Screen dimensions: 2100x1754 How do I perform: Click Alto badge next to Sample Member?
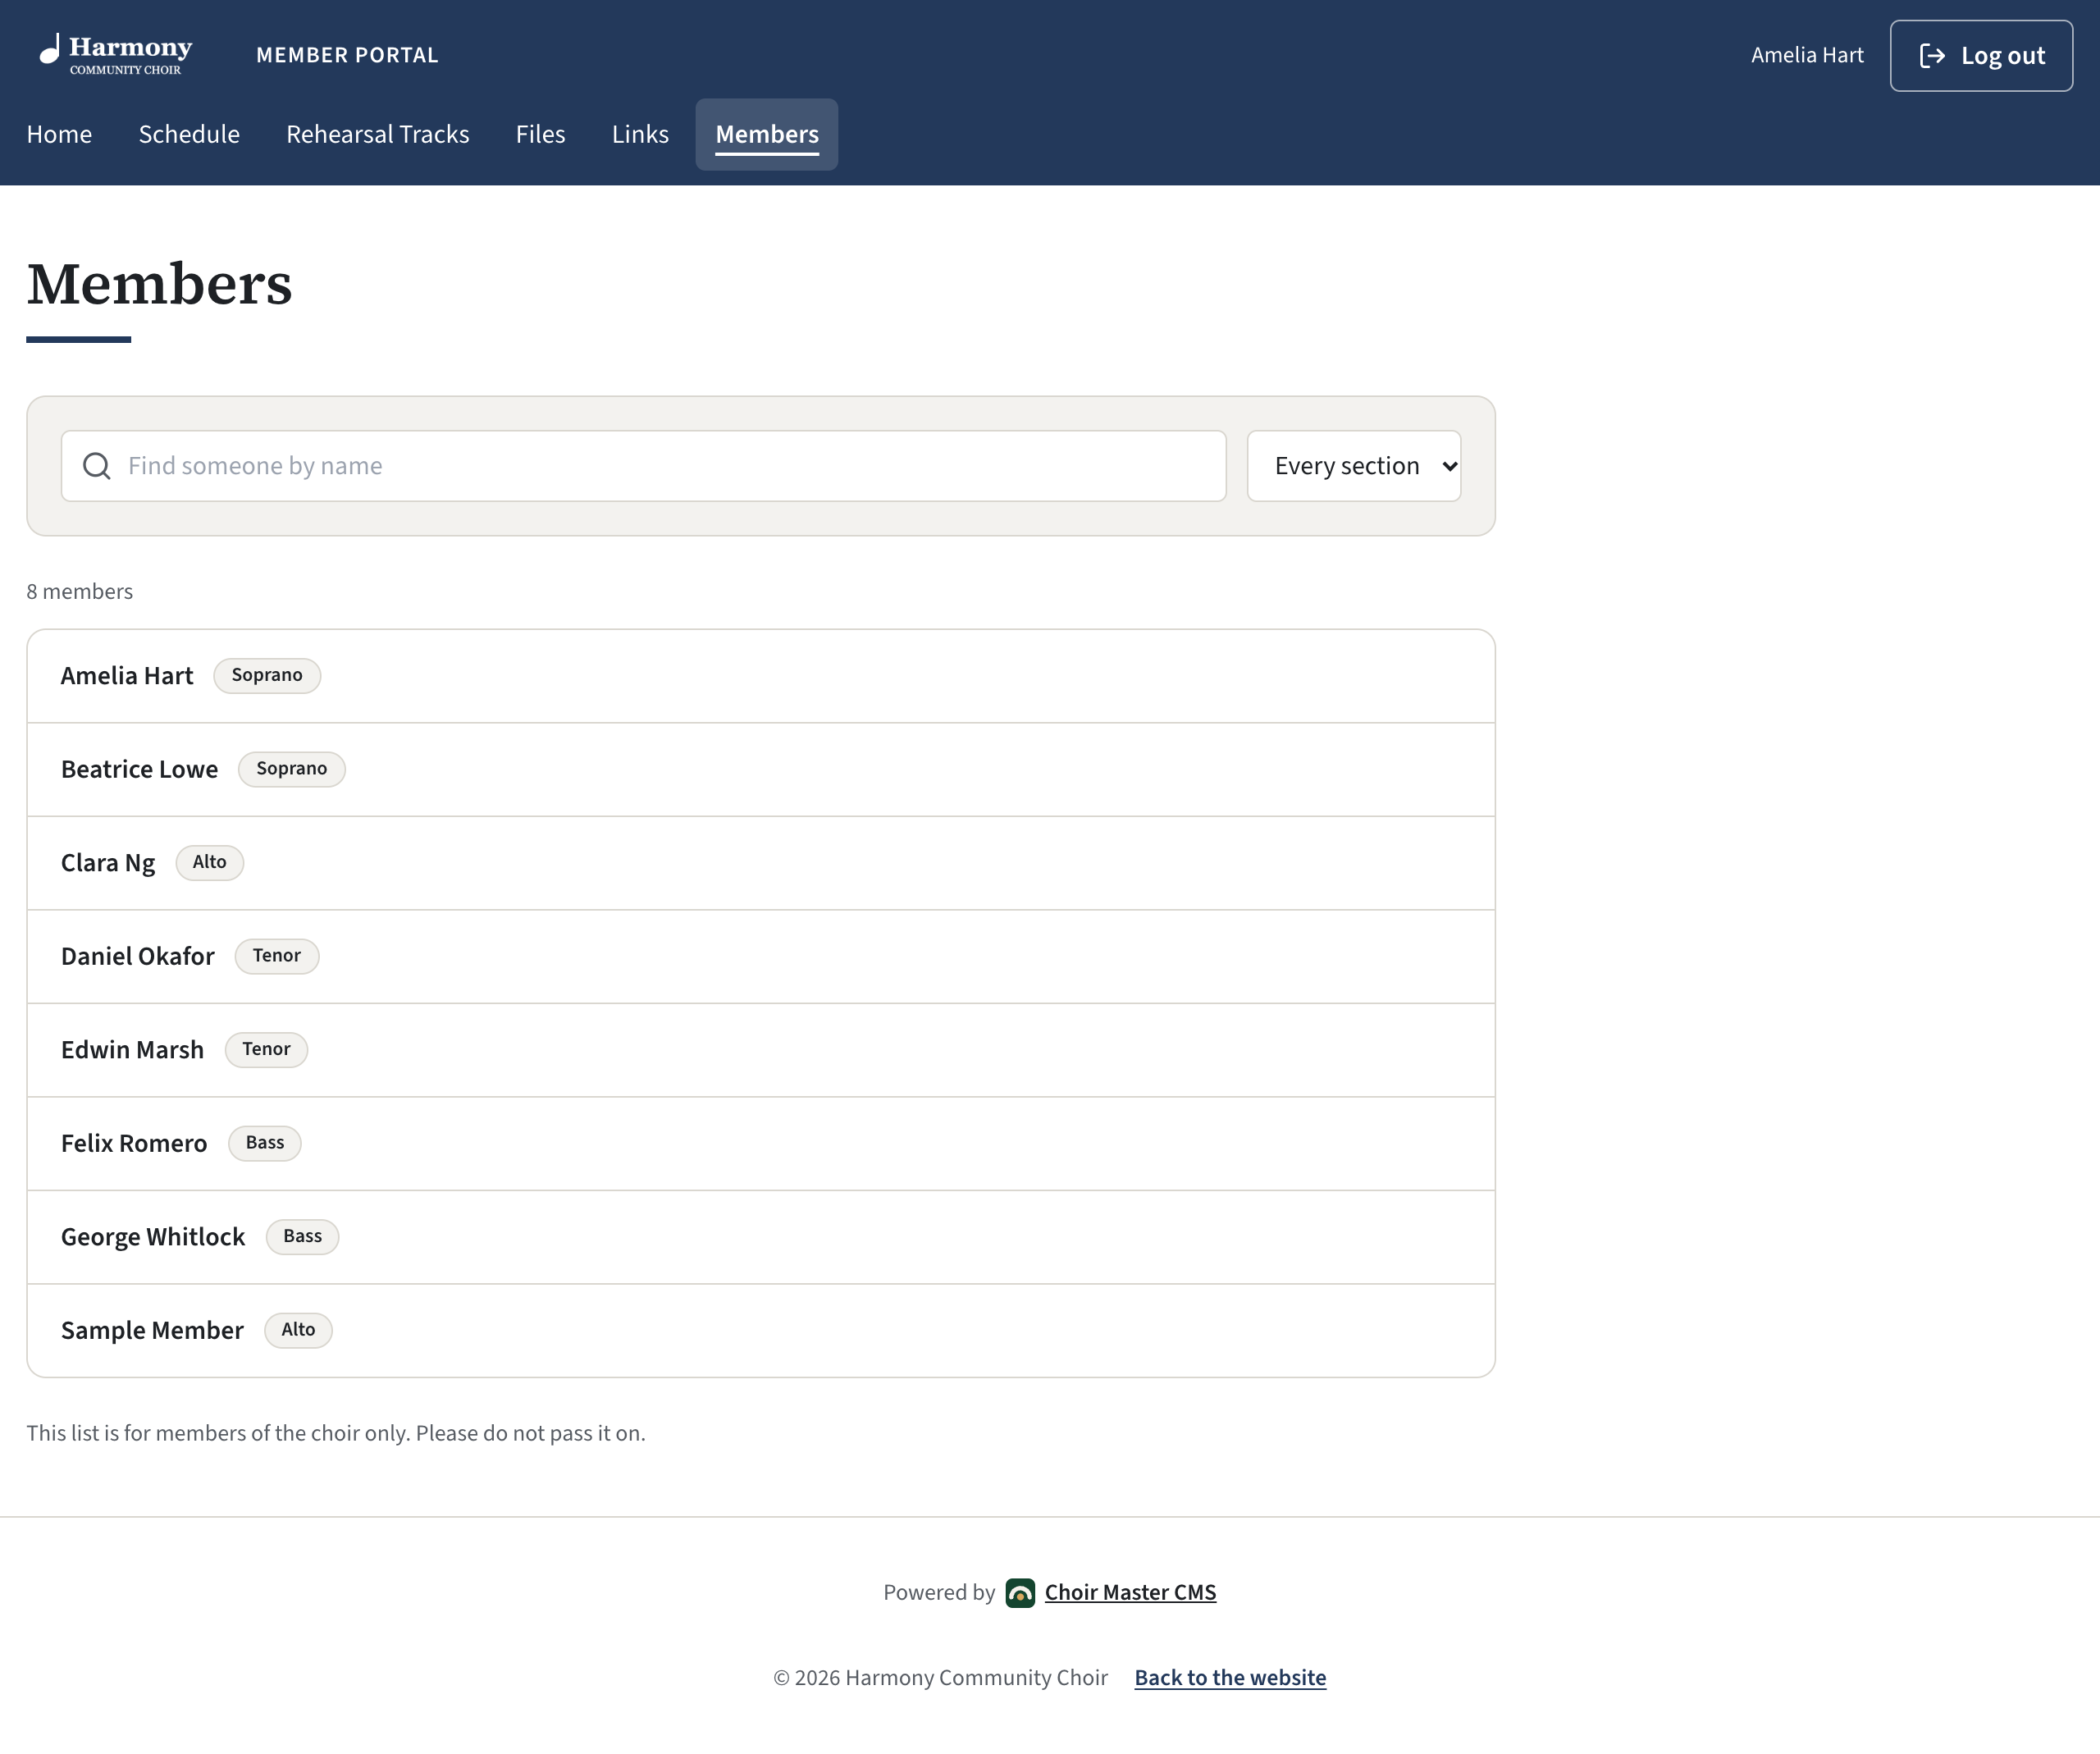(298, 1330)
